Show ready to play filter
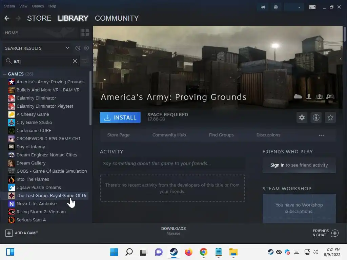The width and height of the screenshot is (347, 260). 86,48
